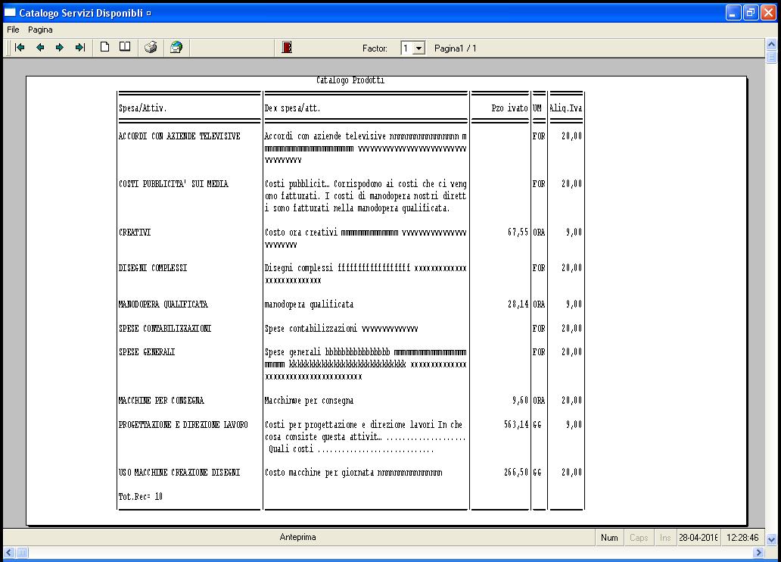Click horizontal scrollbar right arrow

758,552
